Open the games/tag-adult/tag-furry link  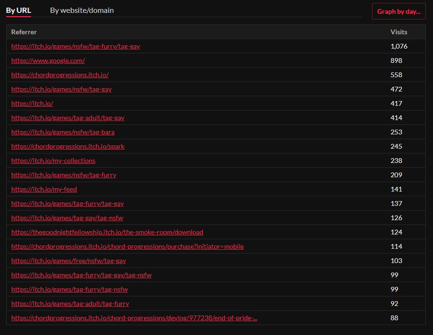(70, 304)
